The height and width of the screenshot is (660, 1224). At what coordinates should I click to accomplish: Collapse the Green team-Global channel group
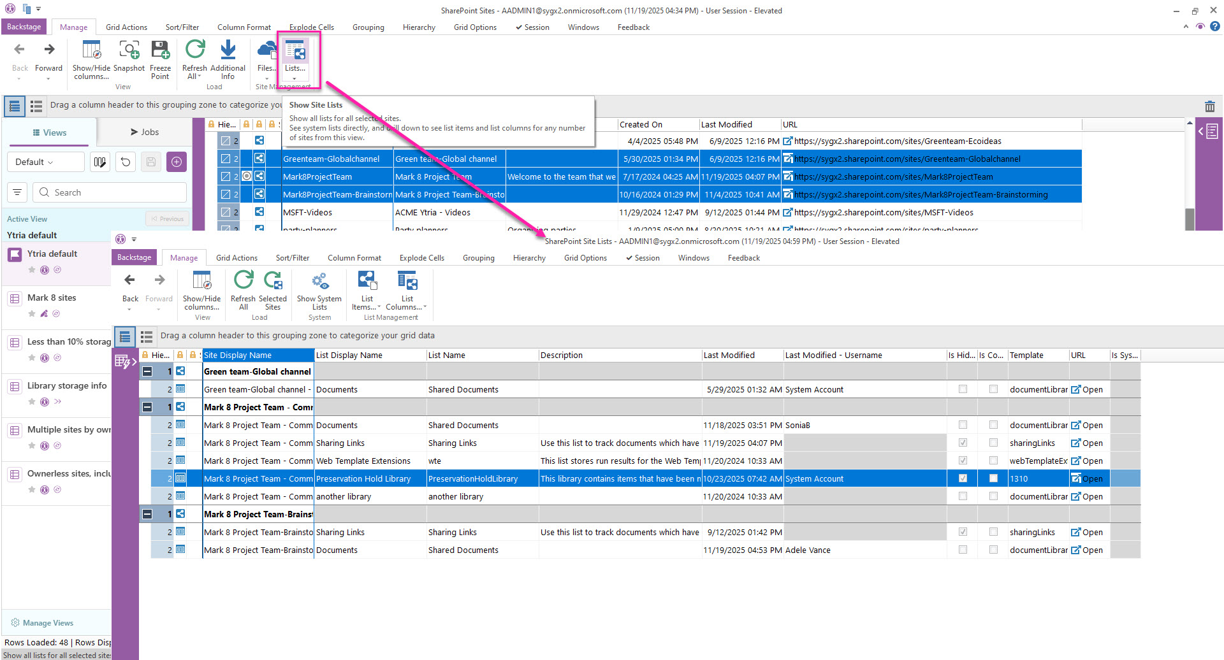tap(147, 371)
